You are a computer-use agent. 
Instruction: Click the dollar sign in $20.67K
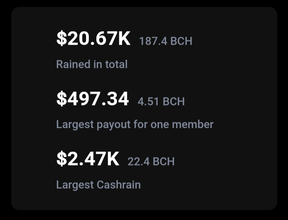[x=62, y=38]
